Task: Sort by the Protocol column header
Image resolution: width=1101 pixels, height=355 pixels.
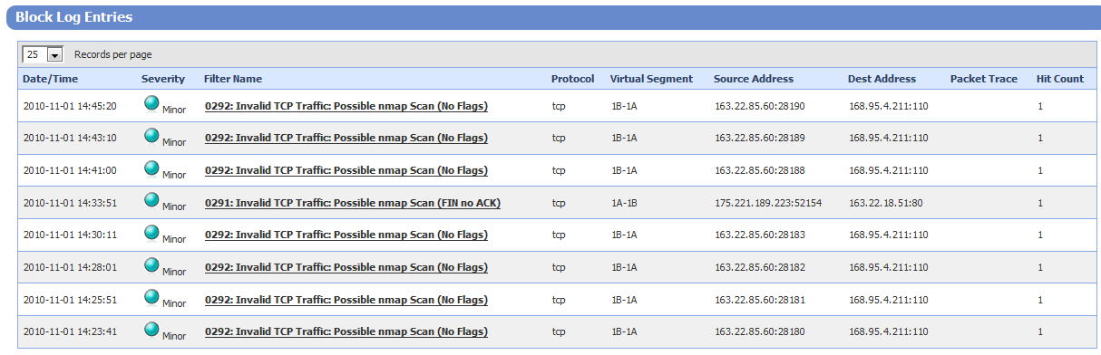Action: pyautogui.click(x=573, y=79)
